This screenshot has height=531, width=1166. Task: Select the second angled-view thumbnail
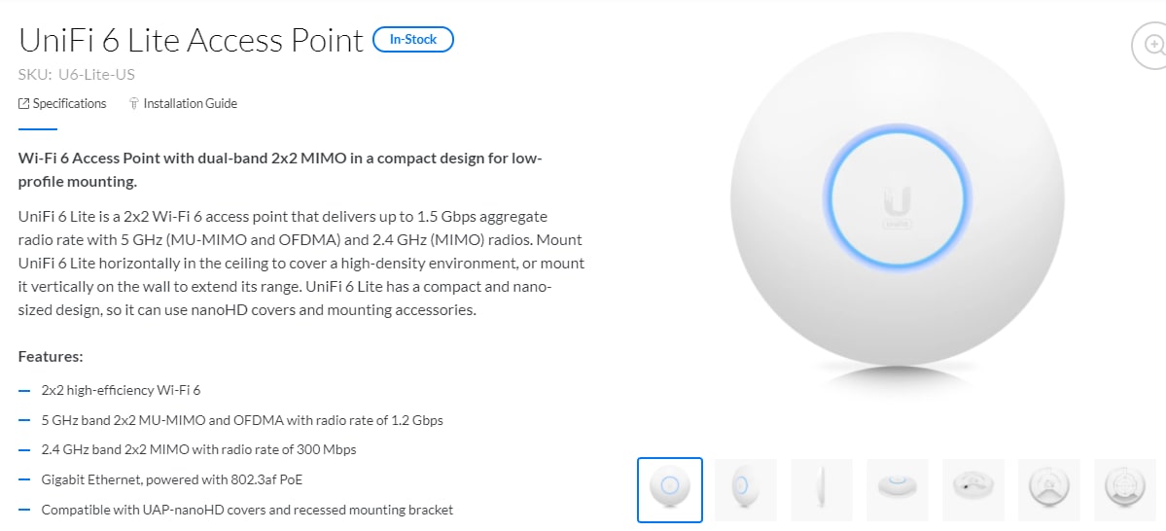(746, 489)
